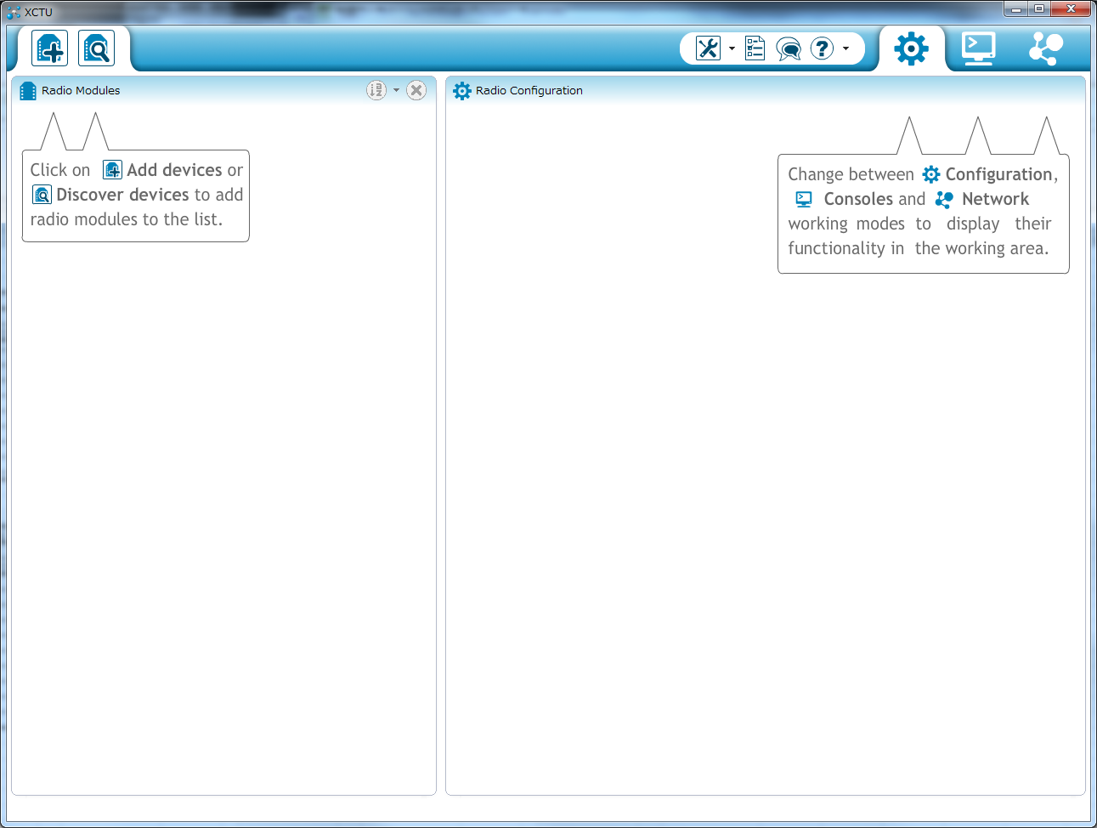The image size is (1097, 828).
Task: Switch to Network working mode tab
Action: point(1046,48)
